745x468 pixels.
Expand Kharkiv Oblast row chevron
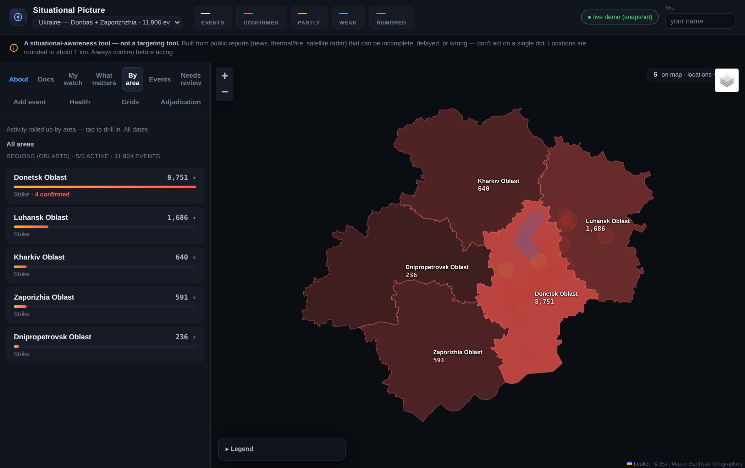tap(194, 257)
